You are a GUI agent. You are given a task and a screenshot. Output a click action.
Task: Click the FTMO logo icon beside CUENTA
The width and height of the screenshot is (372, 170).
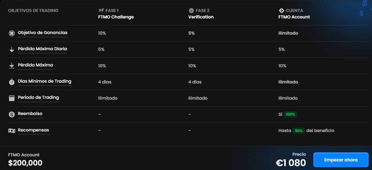(x=281, y=11)
